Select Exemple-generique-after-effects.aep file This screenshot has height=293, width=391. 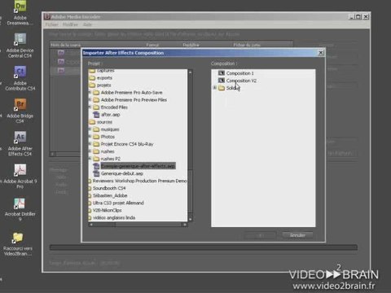click(138, 166)
